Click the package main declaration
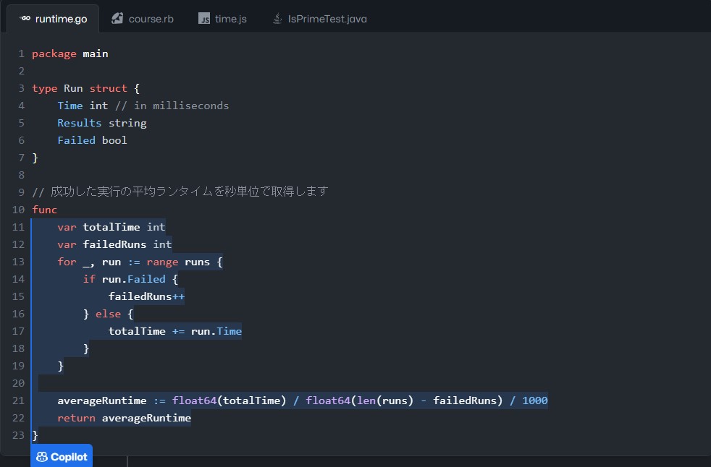This screenshot has height=467, width=711. point(70,53)
